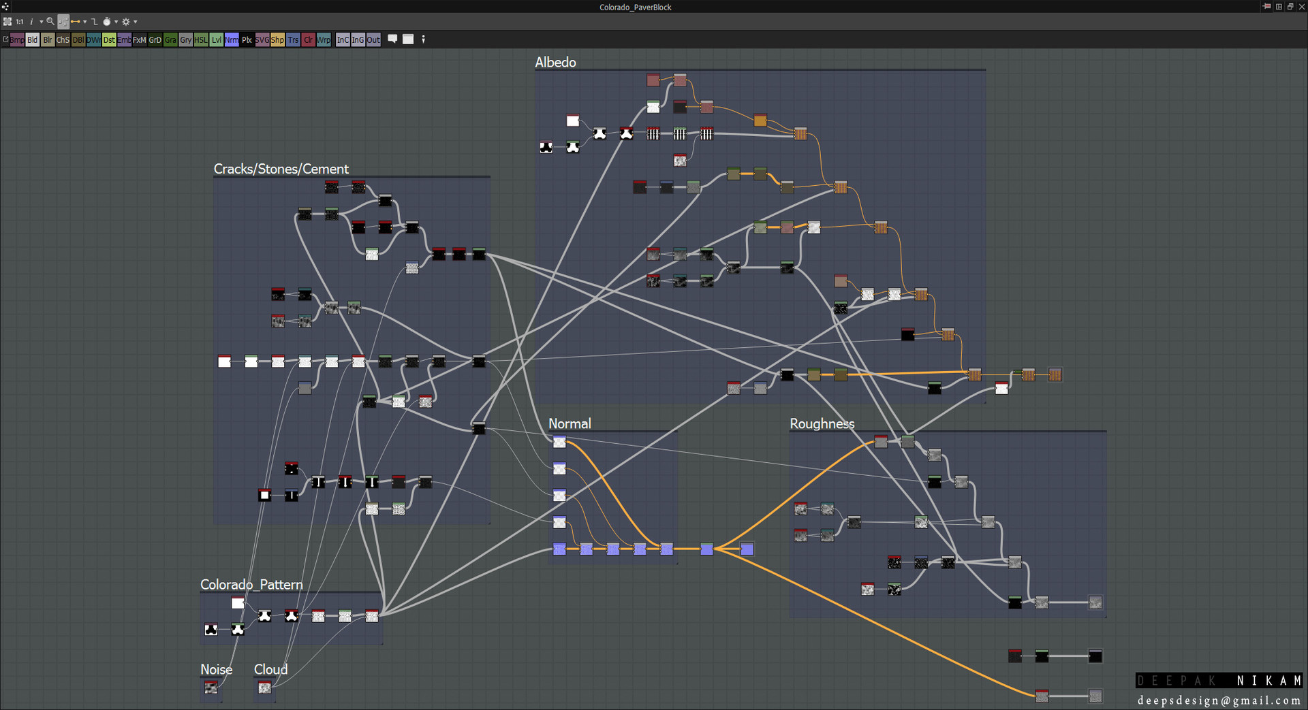Add an SVG node
1308x710 pixels.
(262, 40)
